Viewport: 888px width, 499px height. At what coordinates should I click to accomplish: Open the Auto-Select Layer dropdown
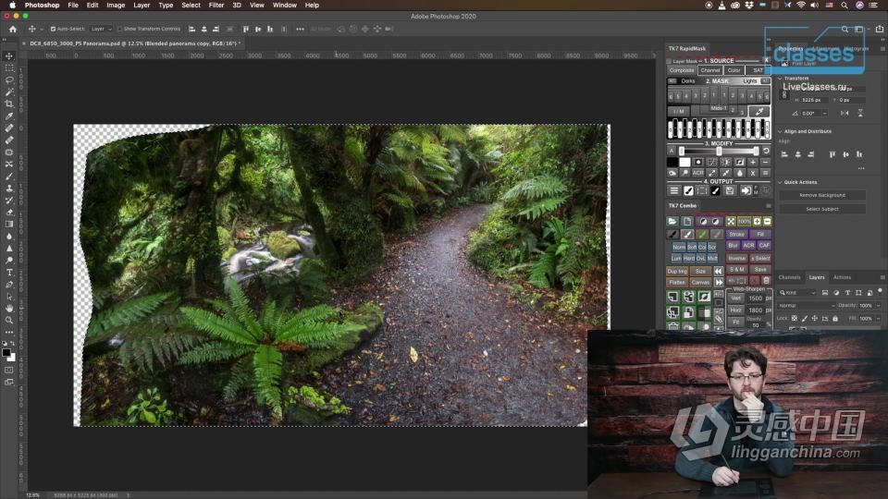coord(99,29)
